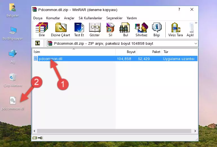Click the horizontal scrollbar track
Image resolution: width=217 pixels, height=147 pixels.
pos(114,131)
